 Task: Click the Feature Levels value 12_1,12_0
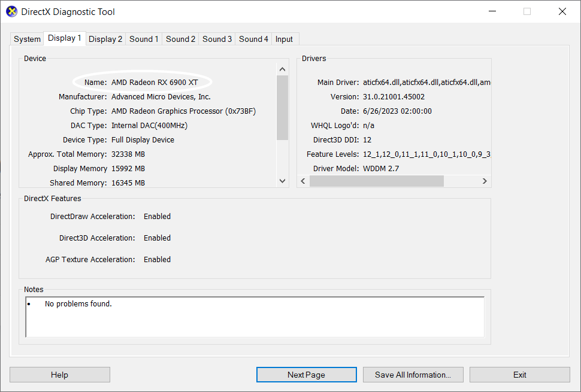point(426,154)
